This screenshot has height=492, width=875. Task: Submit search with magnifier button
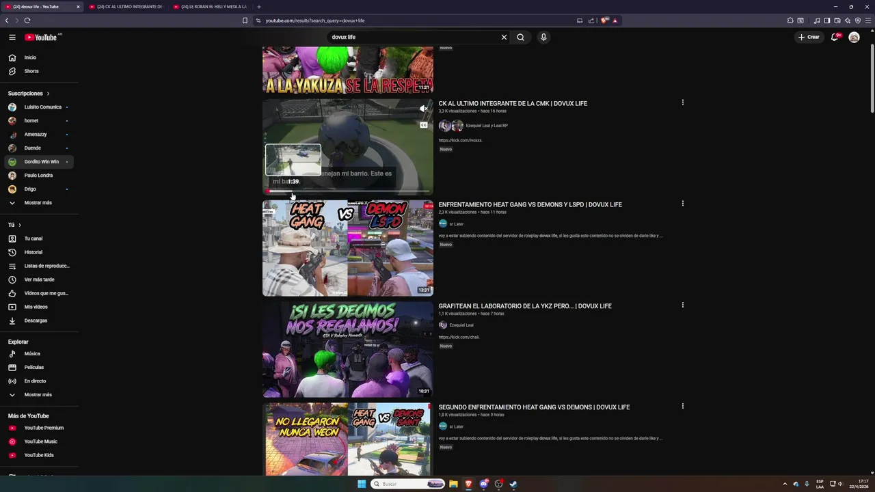[x=520, y=37]
